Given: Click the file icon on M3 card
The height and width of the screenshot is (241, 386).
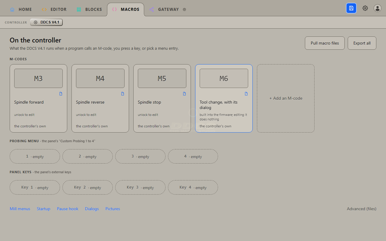Looking at the screenshot, I should tap(61, 94).
